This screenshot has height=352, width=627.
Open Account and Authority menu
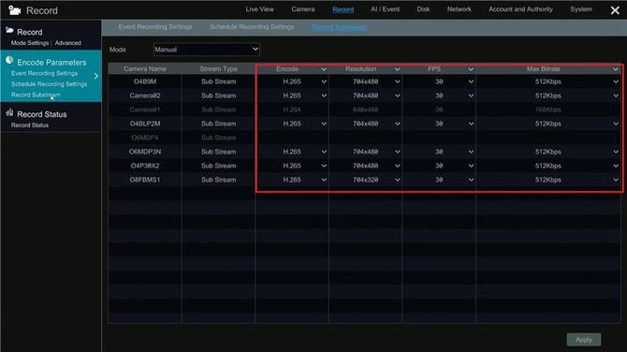click(x=520, y=9)
